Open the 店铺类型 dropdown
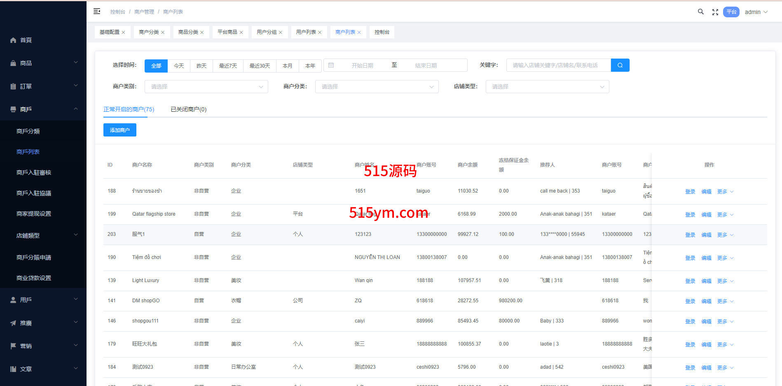This screenshot has height=386, width=782. coord(547,87)
